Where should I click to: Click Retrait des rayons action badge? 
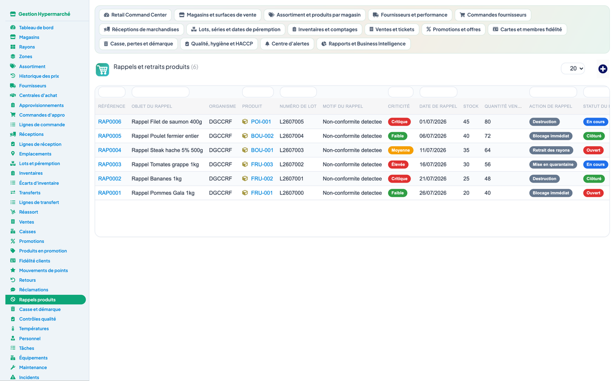click(551, 150)
